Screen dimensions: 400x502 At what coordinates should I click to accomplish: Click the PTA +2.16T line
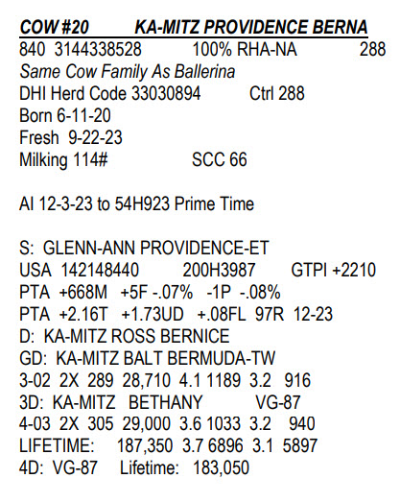tap(176, 315)
